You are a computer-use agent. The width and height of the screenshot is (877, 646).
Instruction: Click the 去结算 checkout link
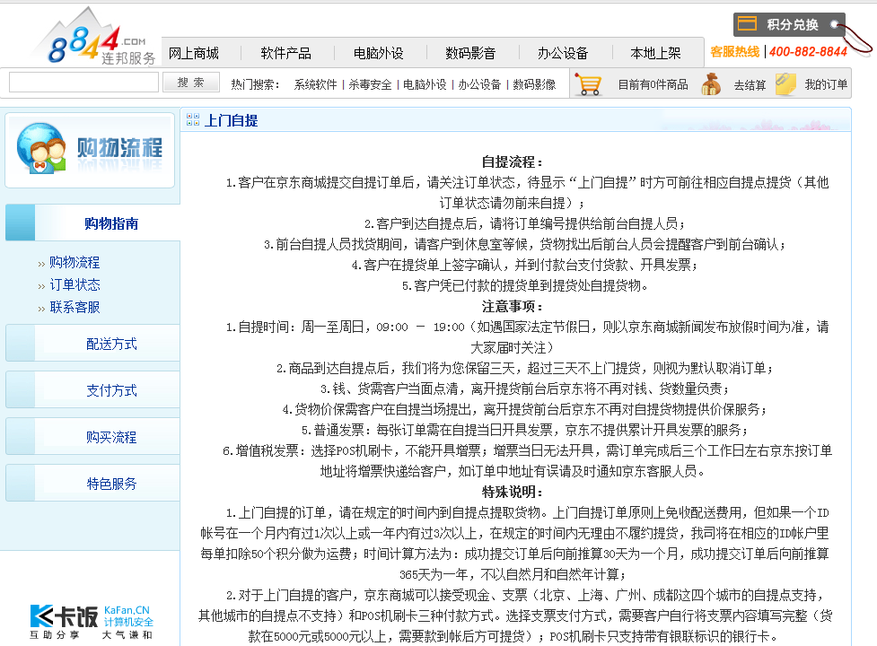pos(750,85)
